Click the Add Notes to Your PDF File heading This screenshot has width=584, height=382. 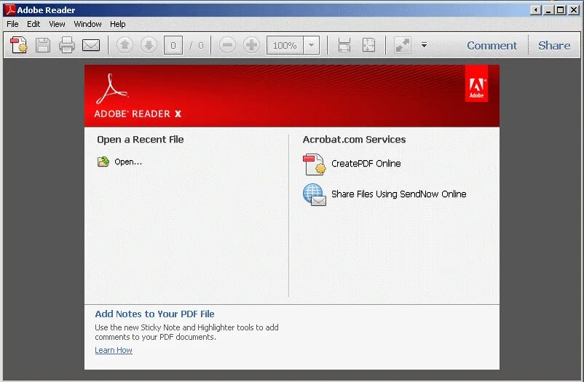(154, 314)
